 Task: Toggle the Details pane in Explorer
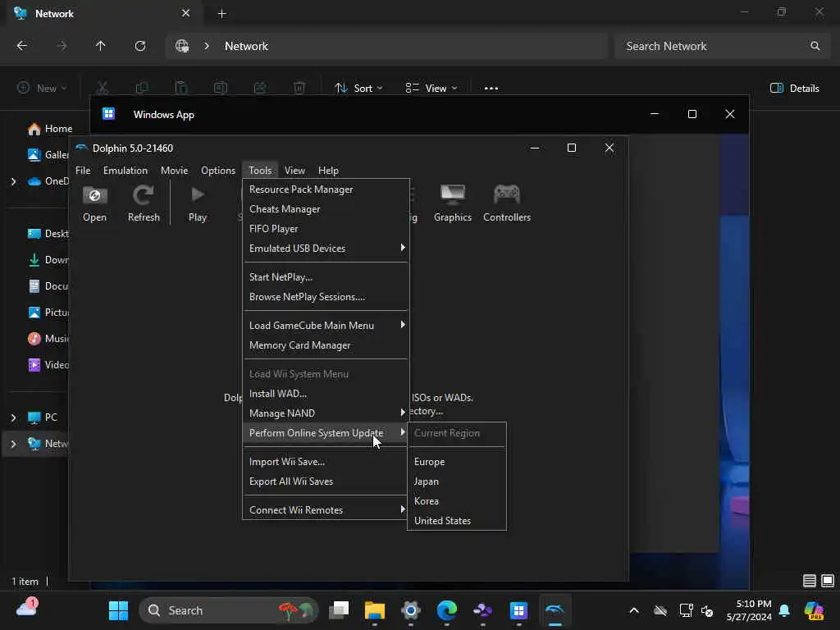pos(794,89)
